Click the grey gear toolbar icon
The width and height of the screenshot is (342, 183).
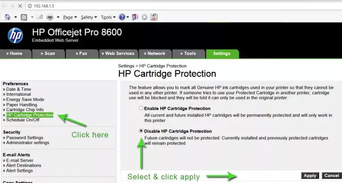click(x=145, y=17)
